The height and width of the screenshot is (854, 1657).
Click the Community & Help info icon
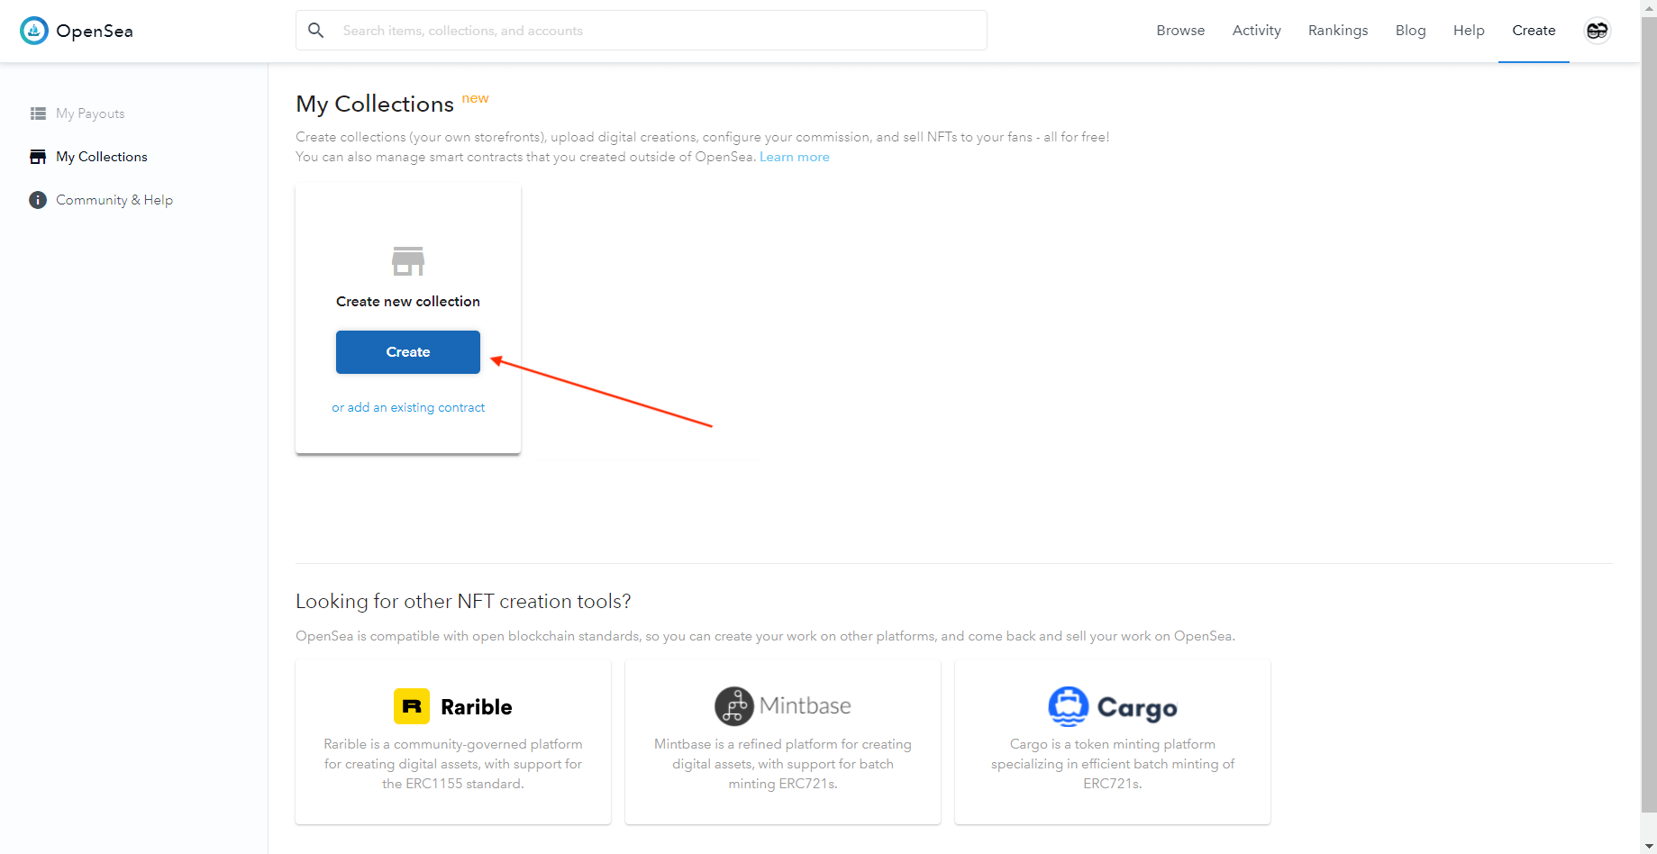click(38, 200)
